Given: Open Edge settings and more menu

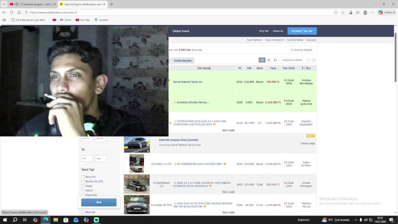Looking at the screenshot, I should (x=373, y=12).
